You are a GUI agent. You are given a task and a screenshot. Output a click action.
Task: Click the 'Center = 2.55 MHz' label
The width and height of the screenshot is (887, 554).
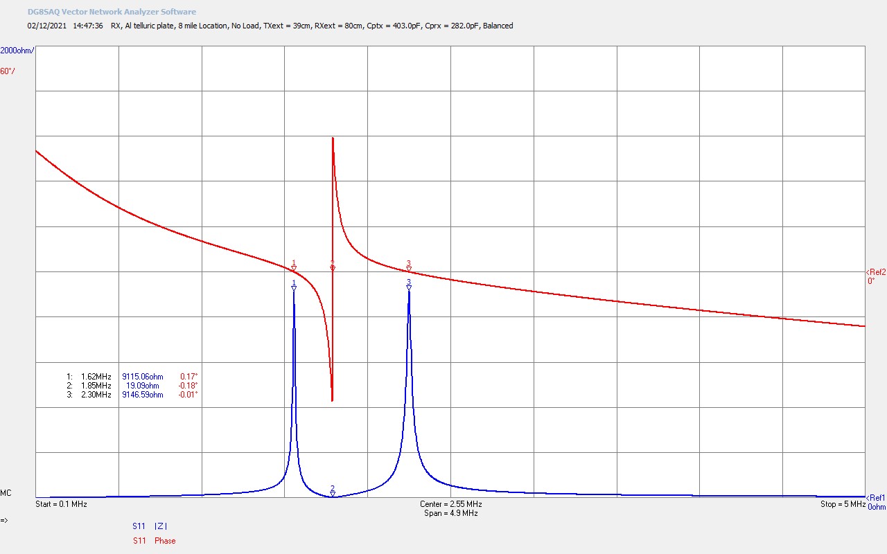click(450, 504)
